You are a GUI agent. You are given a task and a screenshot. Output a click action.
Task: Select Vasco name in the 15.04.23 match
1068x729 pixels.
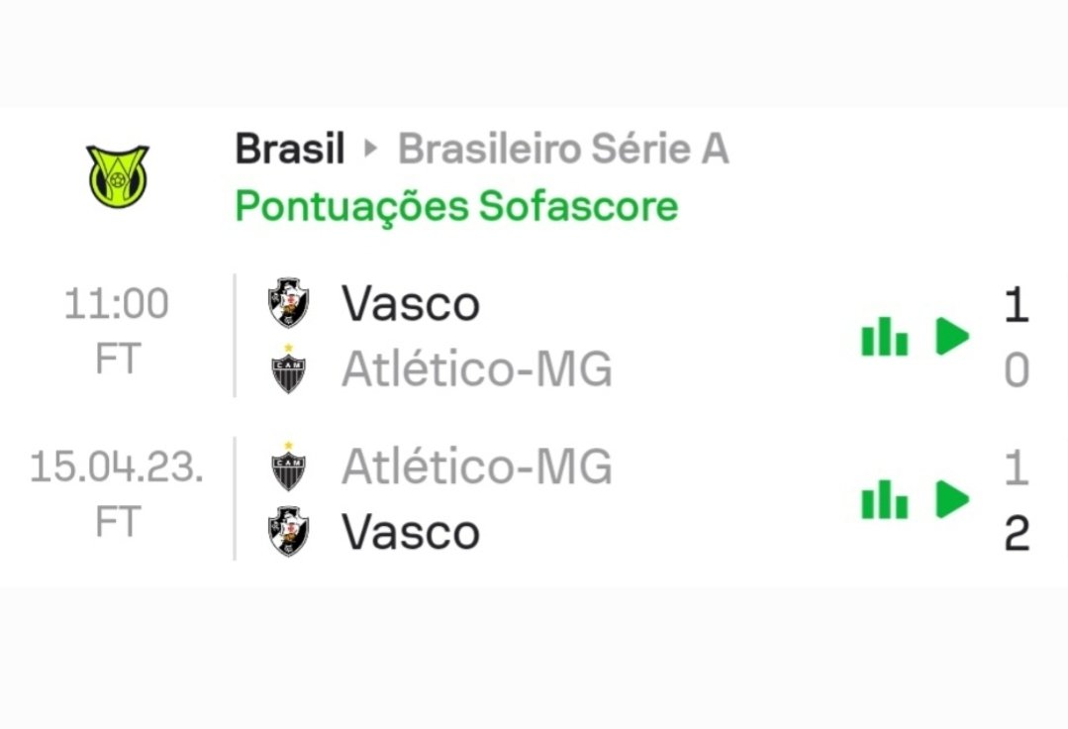tap(411, 533)
